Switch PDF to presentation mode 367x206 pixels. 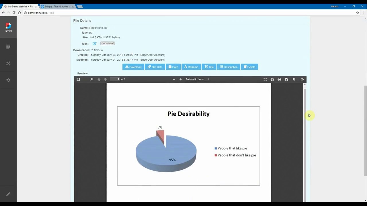tap(265, 79)
